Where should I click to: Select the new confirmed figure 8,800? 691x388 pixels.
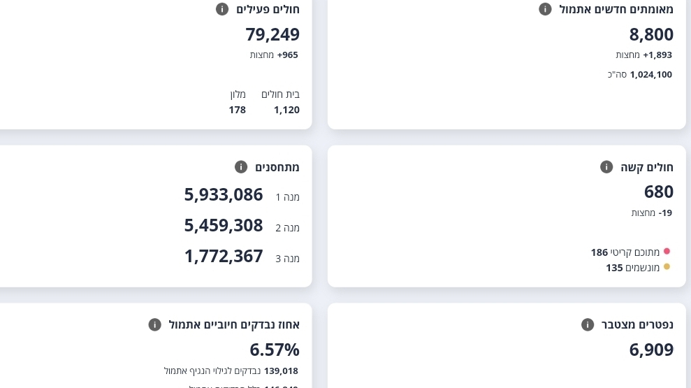point(651,34)
